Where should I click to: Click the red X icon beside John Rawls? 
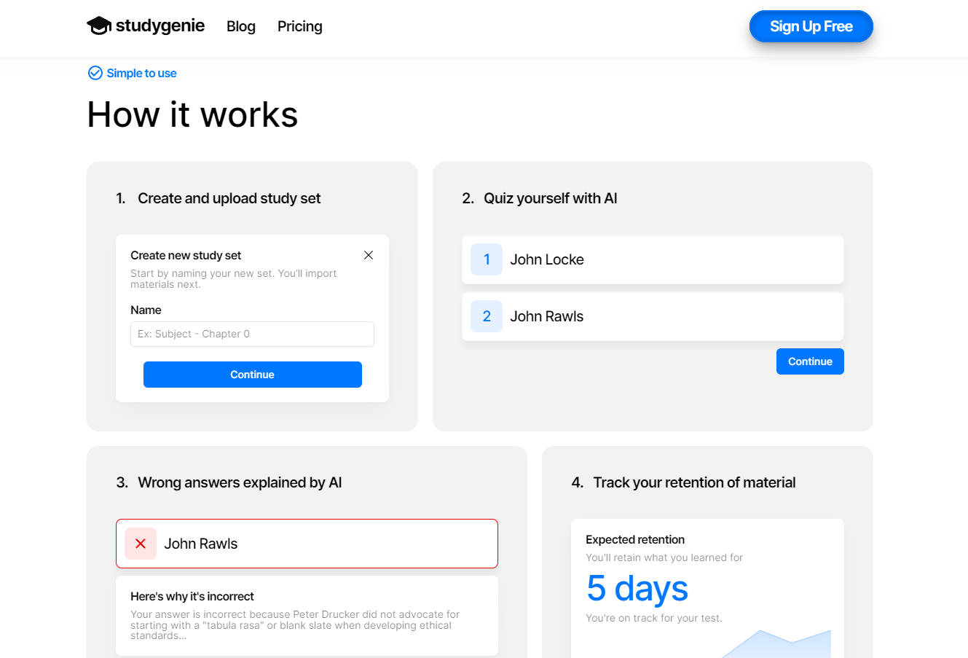coord(141,544)
